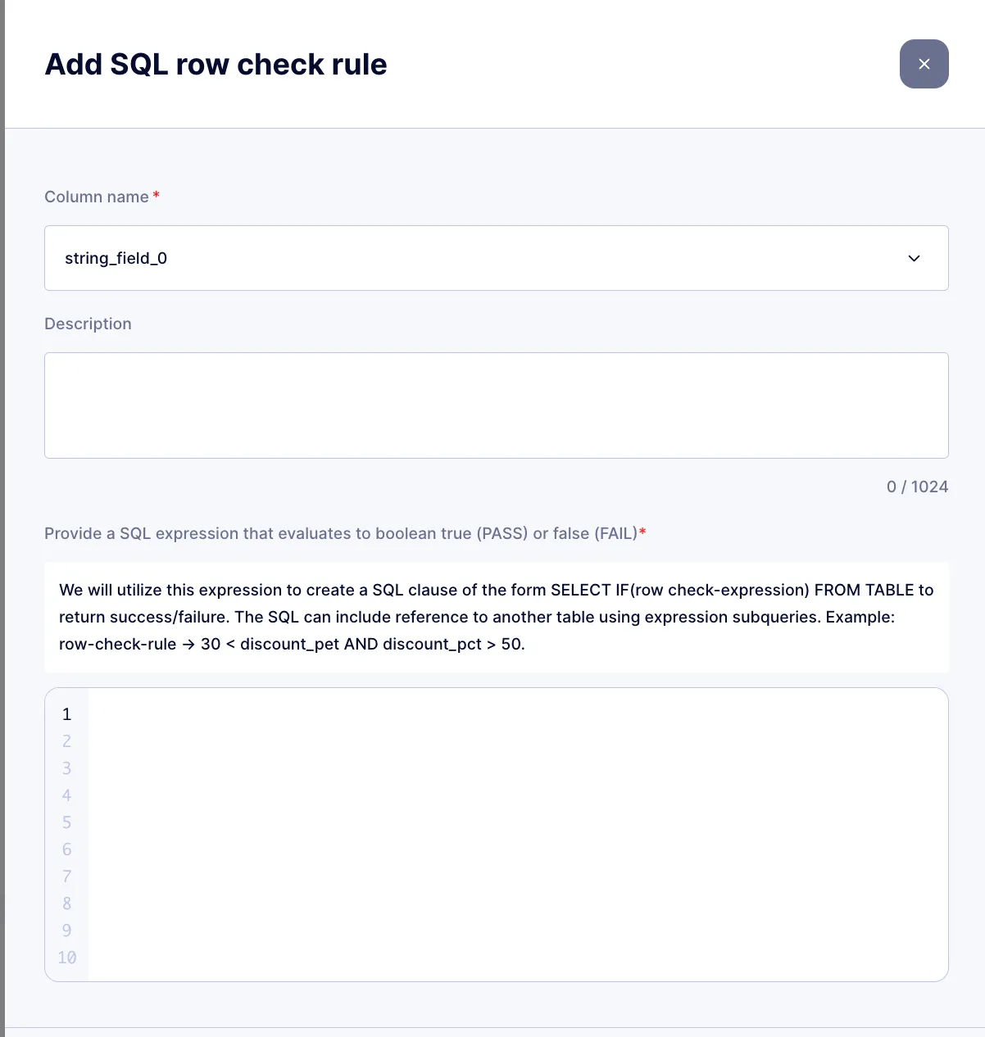Select the Column name label
Viewport: 985px width, 1037px height.
[x=95, y=197]
